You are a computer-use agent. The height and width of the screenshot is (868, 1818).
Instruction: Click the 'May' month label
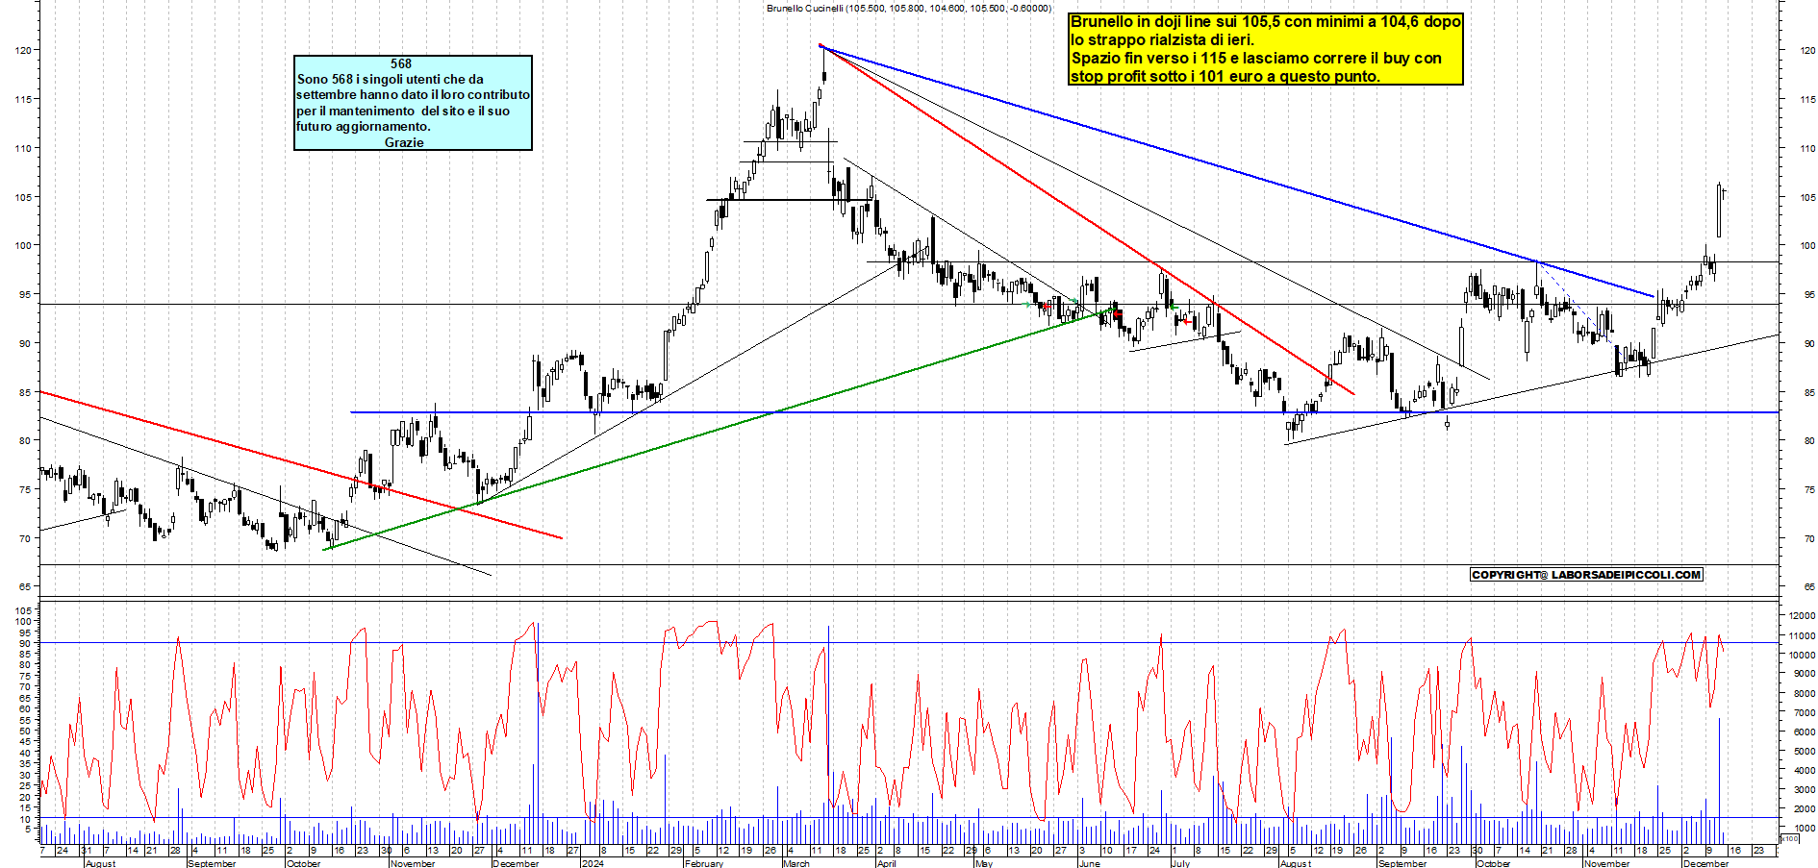tap(983, 863)
